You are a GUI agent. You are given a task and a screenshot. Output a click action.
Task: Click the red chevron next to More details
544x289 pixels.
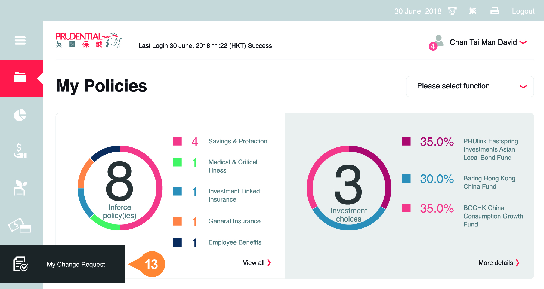[x=518, y=263]
